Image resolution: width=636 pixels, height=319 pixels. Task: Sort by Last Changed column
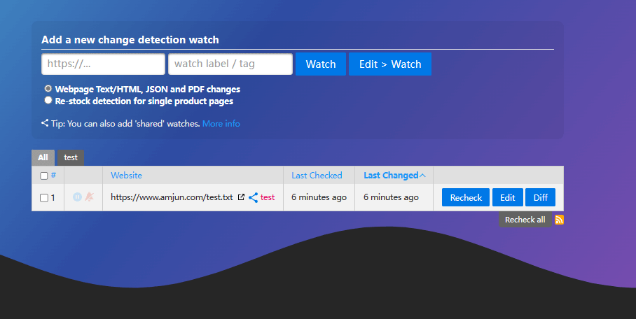point(394,175)
